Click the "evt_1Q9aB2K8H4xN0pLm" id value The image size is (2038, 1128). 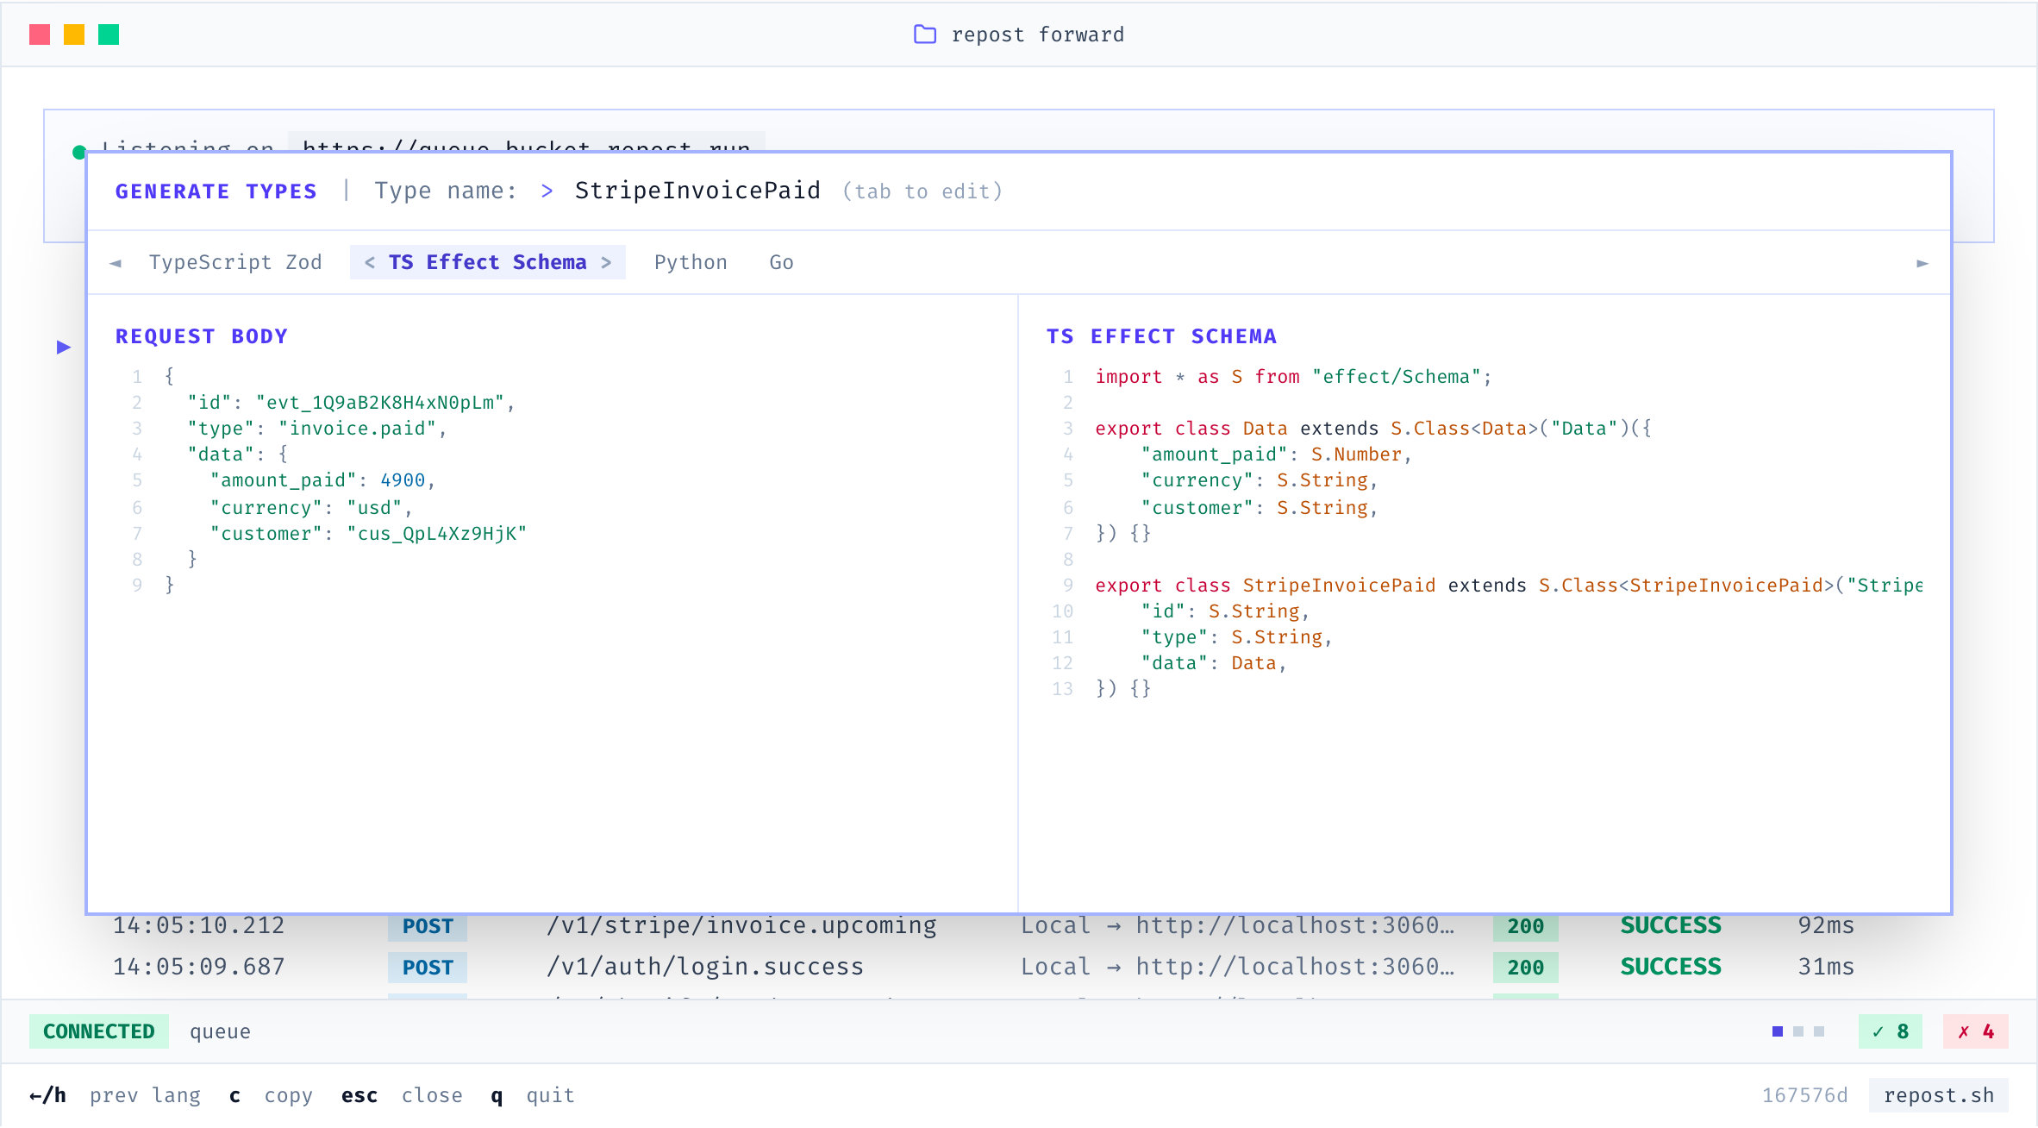click(x=380, y=403)
